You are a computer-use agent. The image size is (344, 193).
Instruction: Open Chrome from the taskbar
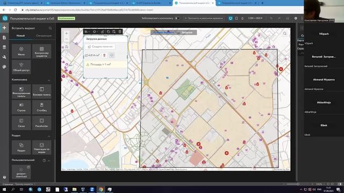pyautogui.click(x=101, y=189)
